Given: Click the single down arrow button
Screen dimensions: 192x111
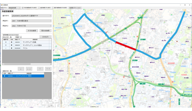Looking at the screenshot, I should [21, 69].
